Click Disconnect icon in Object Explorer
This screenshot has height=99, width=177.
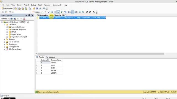(15, 19)
